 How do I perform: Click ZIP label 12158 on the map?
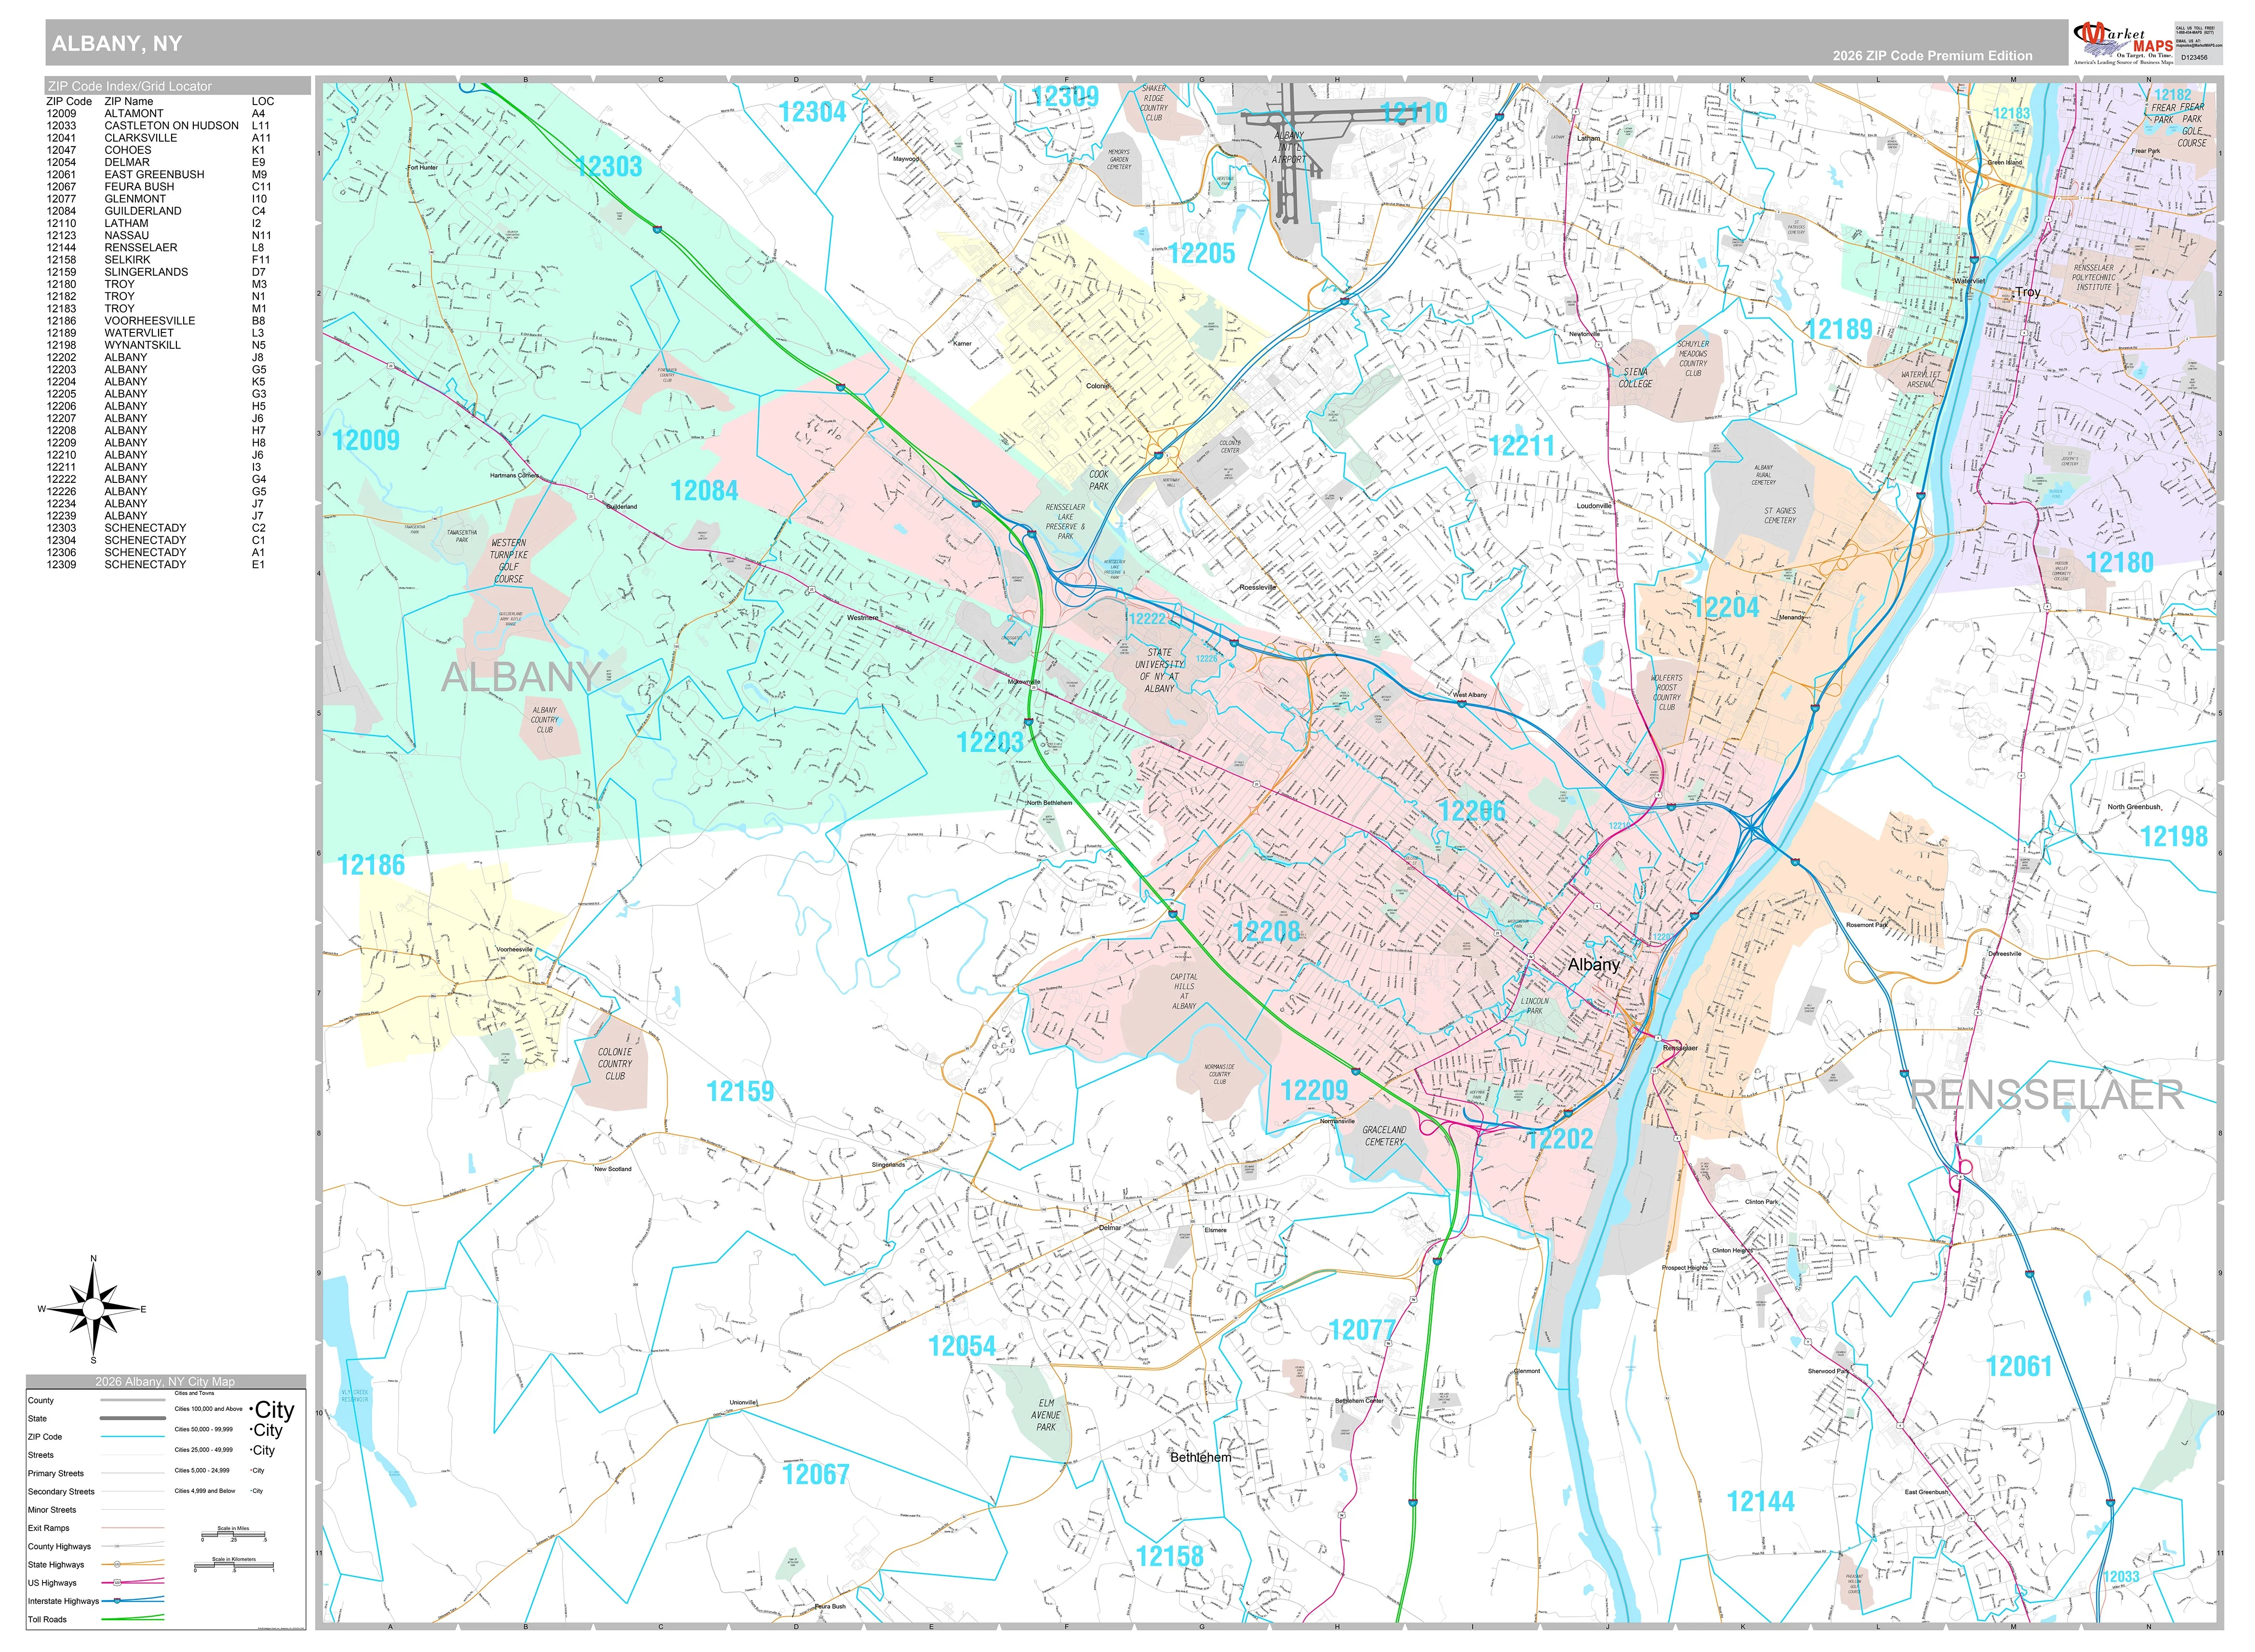coord(1170,1557)
